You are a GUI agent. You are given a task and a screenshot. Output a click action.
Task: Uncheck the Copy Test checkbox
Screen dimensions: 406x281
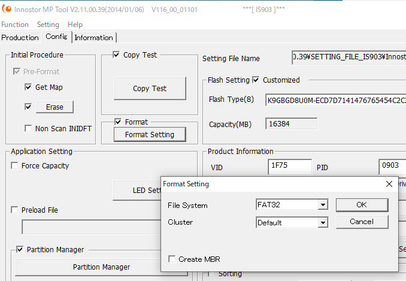coord(116,55)
